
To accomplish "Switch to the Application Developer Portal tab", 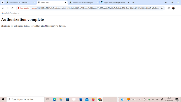I will point(115,2).
